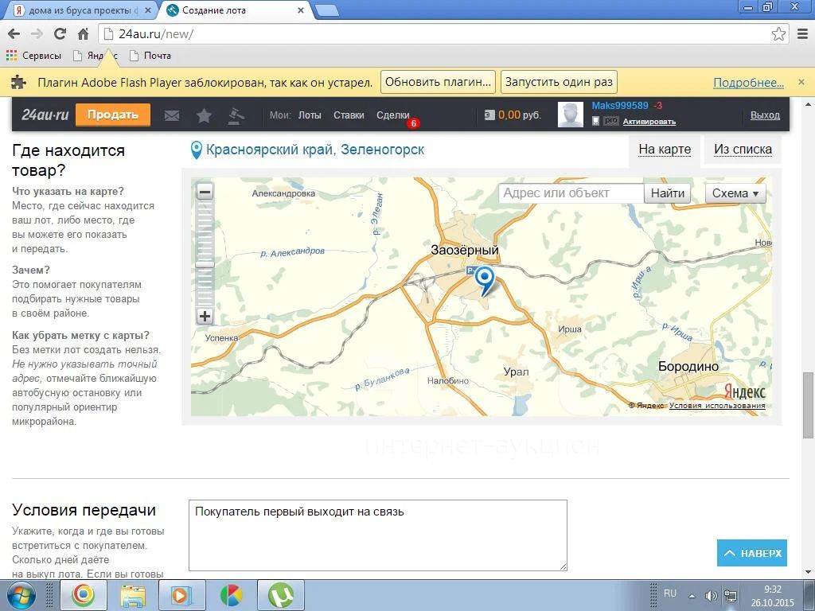Open the auction gavel icon
Viewport: 815px width, 611px height.
click(x=236, y=115)
